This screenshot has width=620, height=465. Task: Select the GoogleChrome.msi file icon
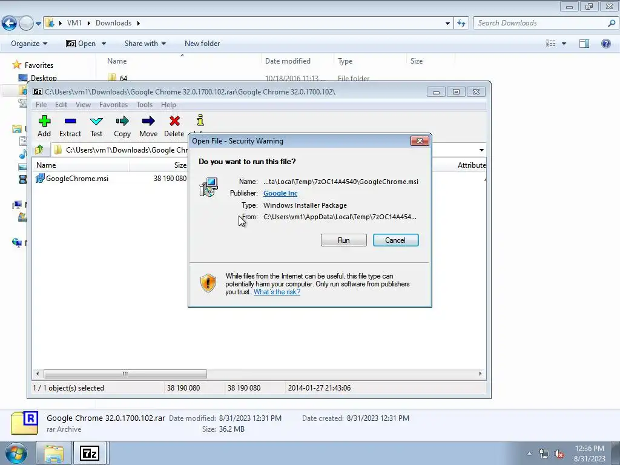click(x=40, y=179)
